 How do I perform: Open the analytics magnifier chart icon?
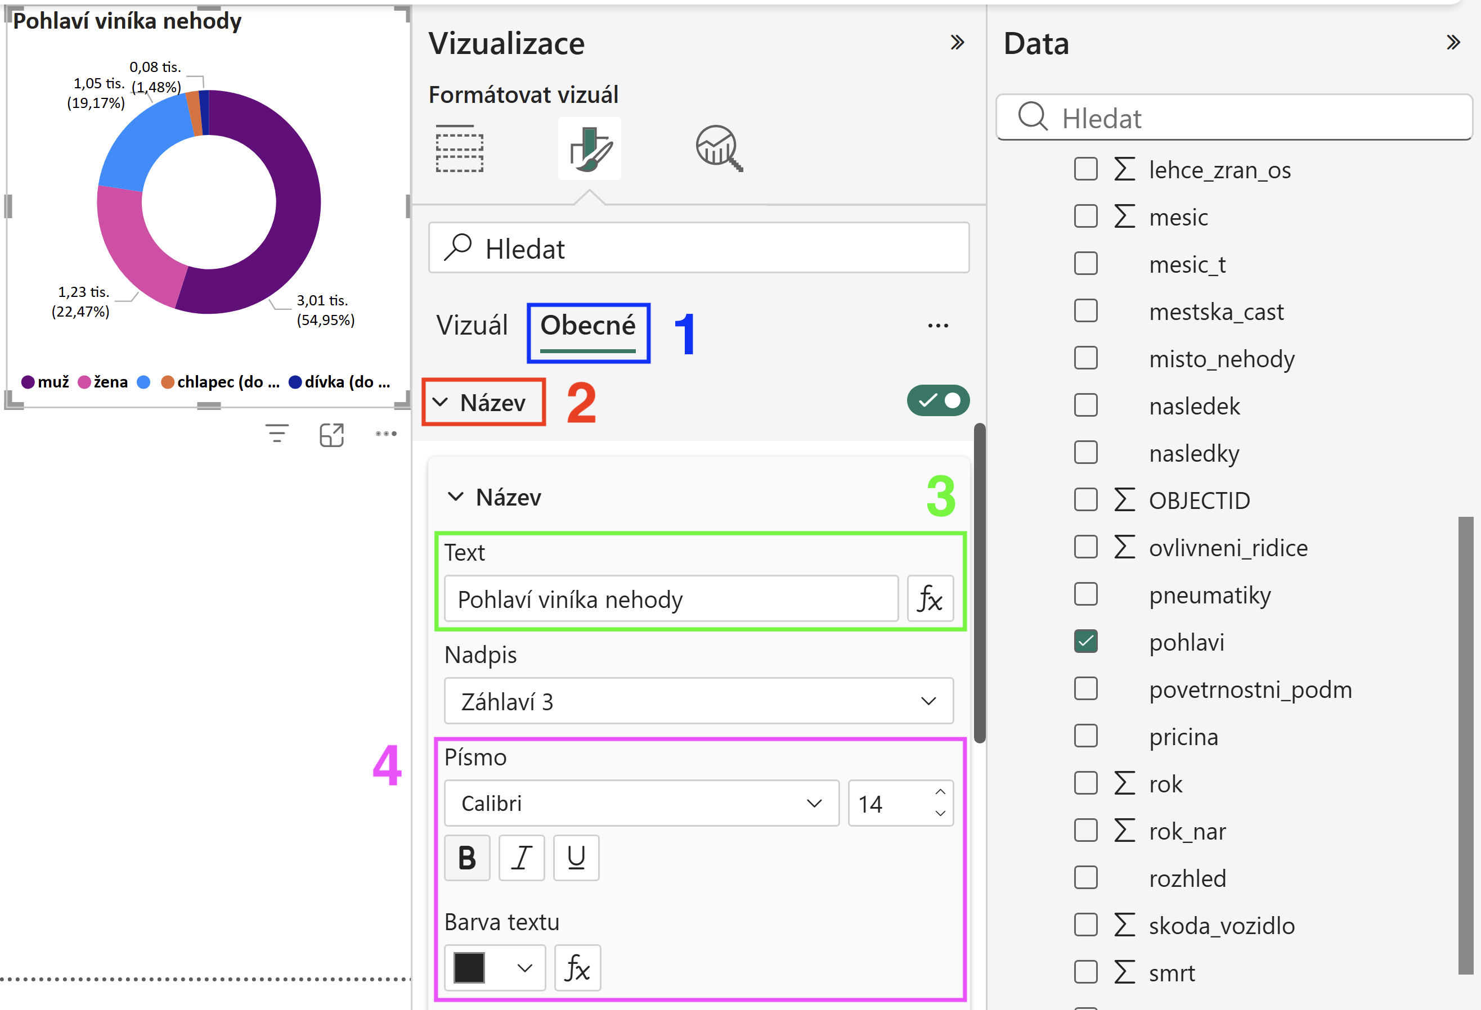pyautogui.click(x=719, y=148)
